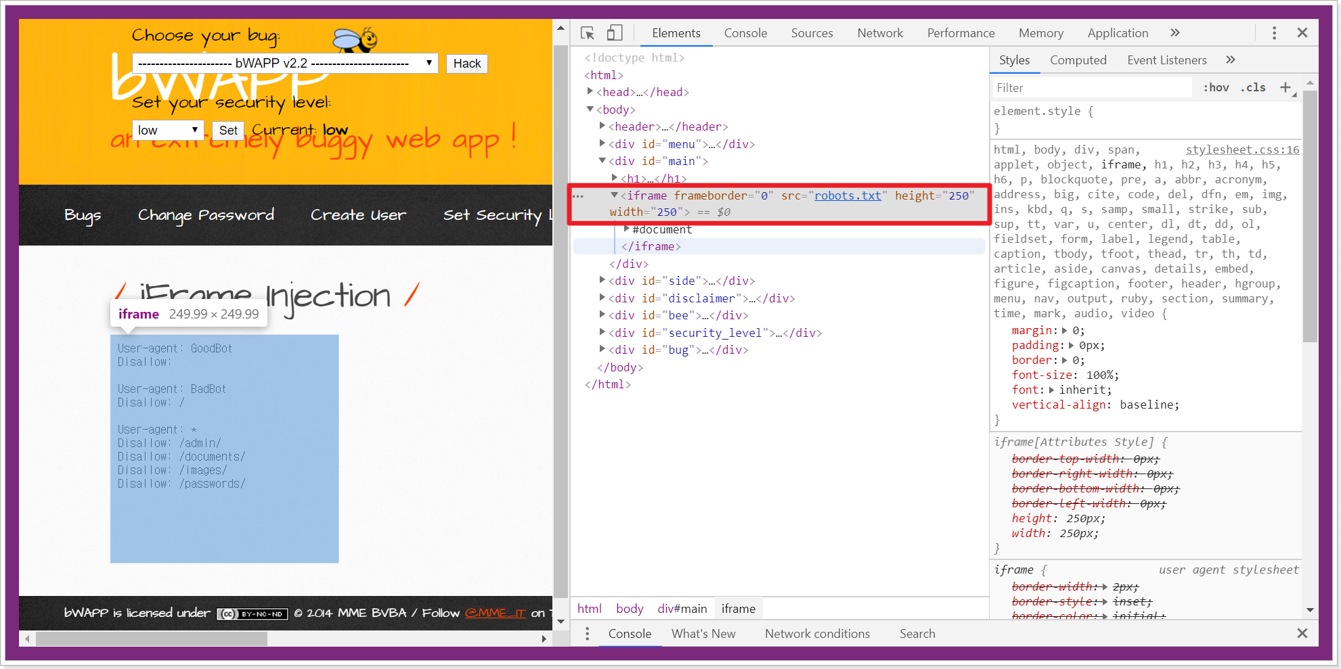This screenshot has width=1341, height=669.
Task: Expand the div id security_level node
Action: pos(602,332)
